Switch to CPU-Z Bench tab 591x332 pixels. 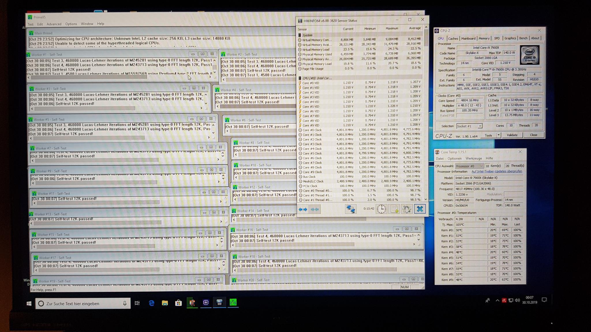click(x=523, y=38)
